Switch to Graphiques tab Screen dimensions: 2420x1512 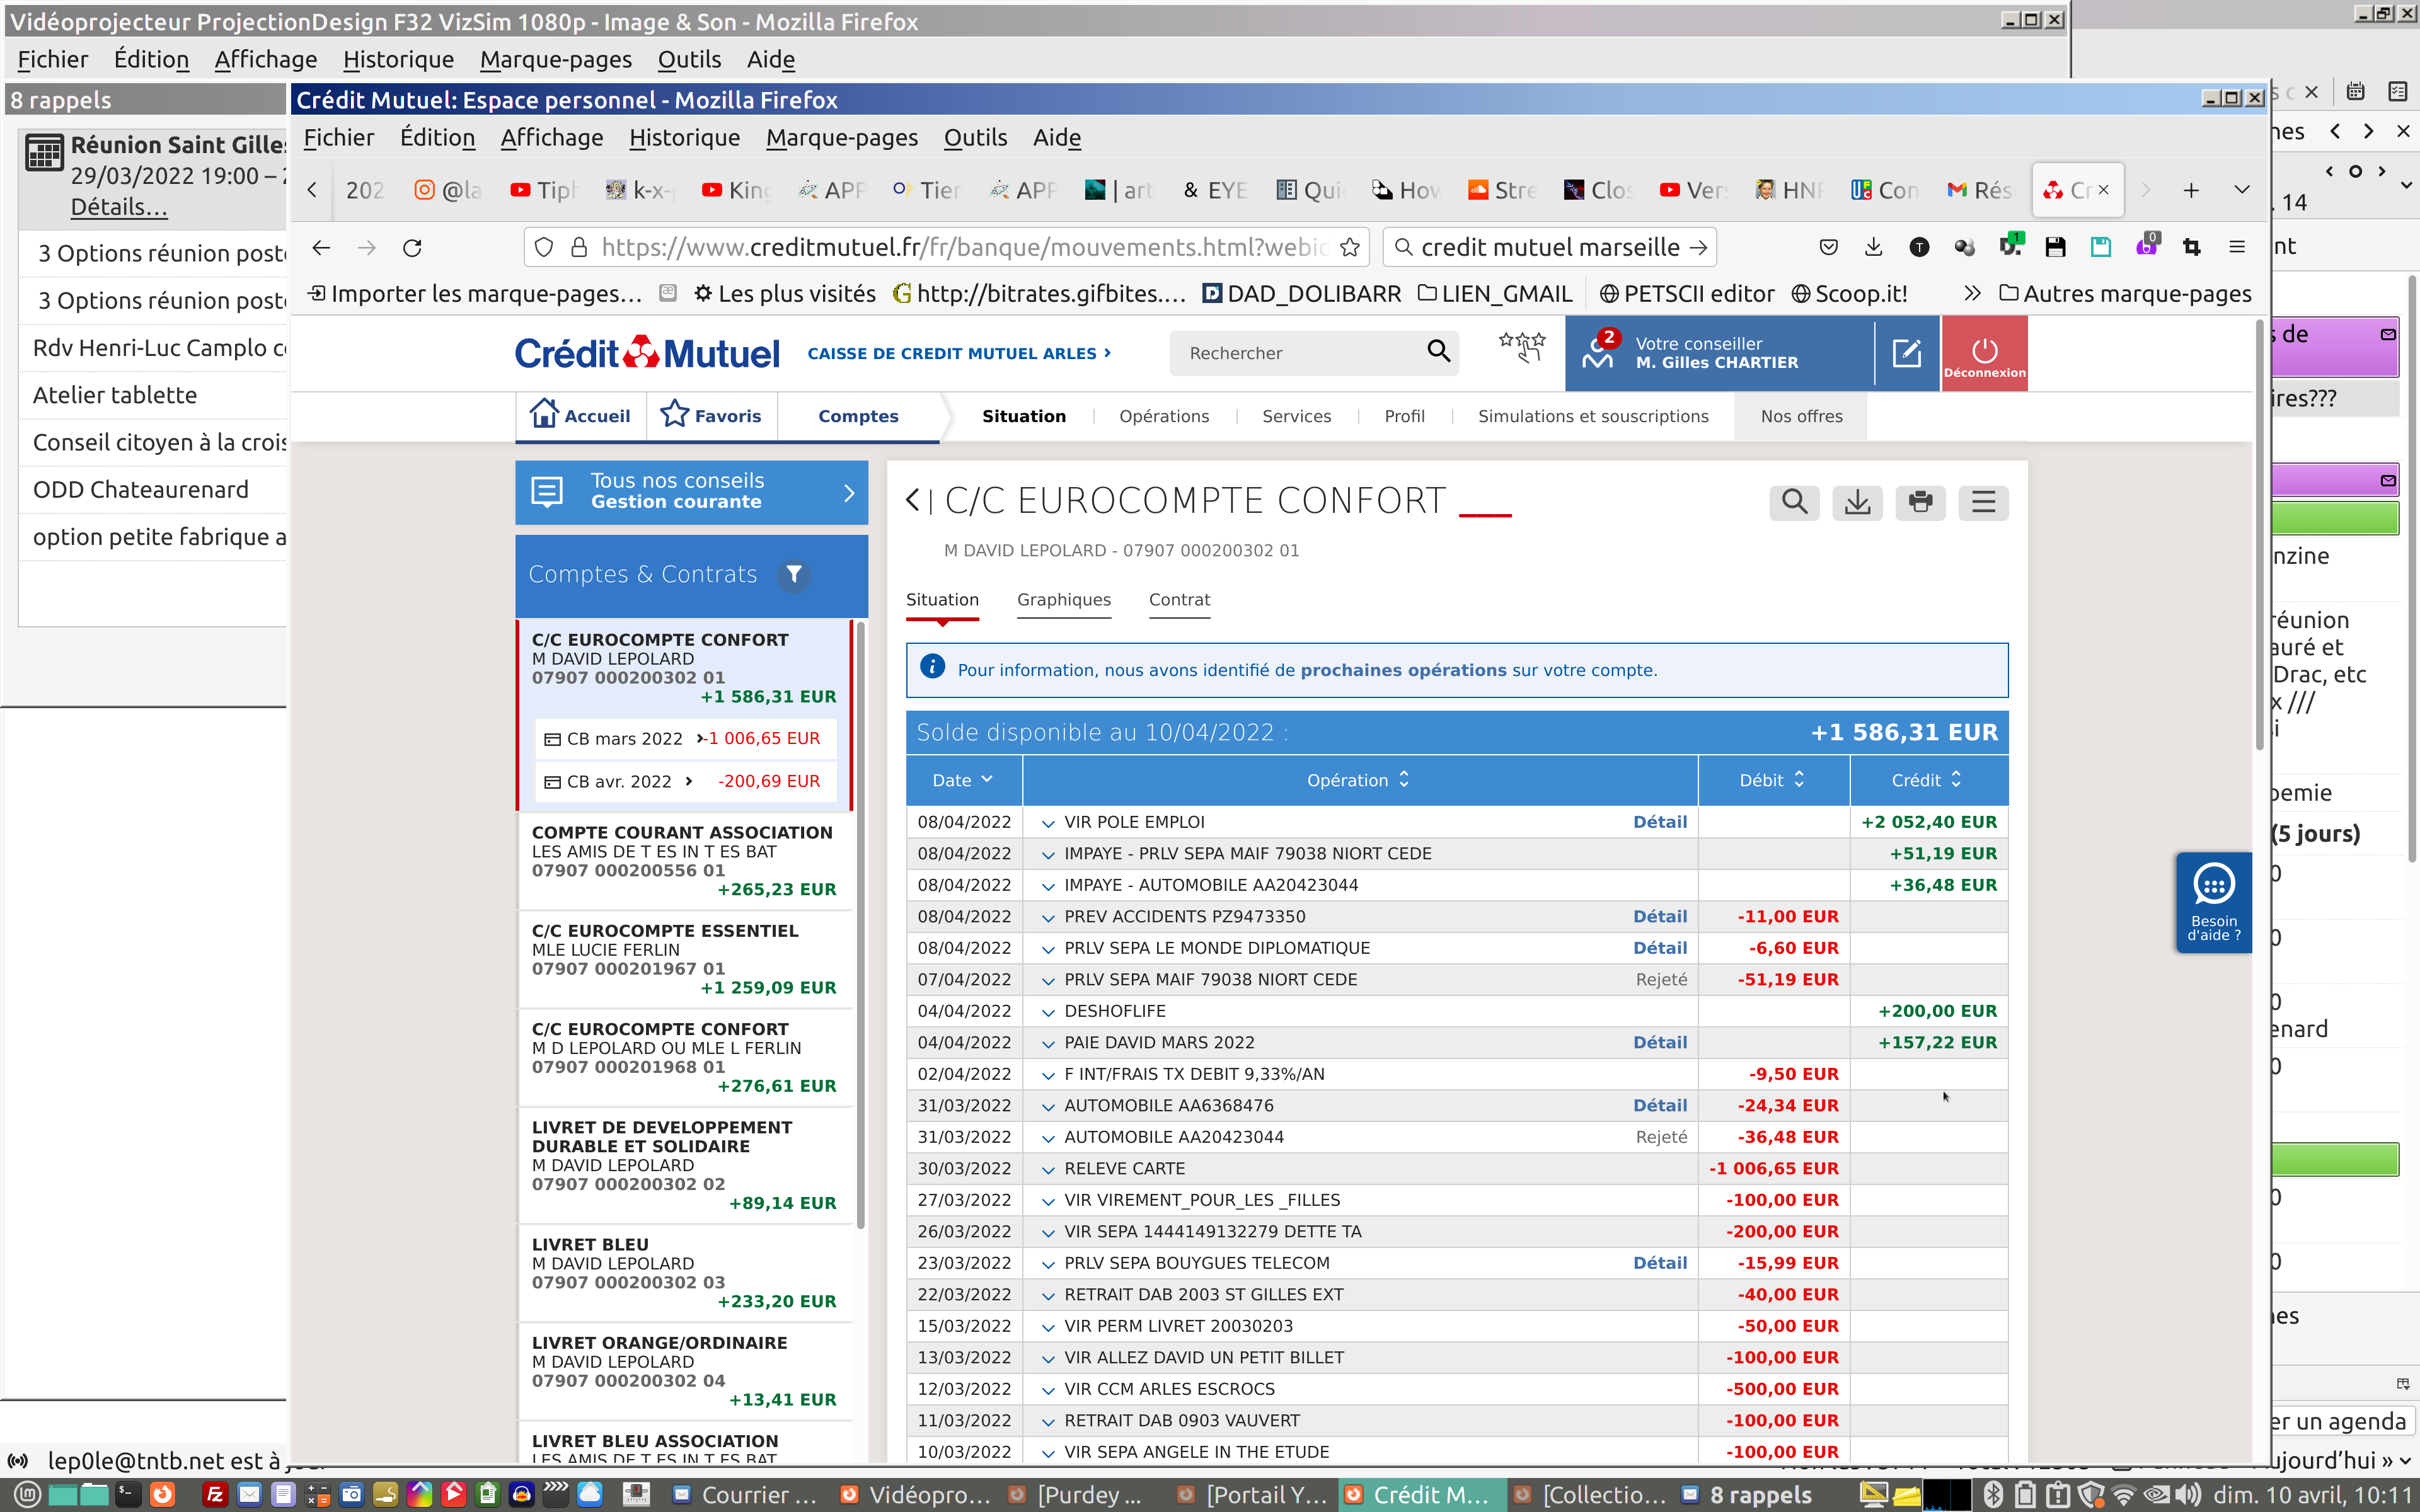click(1063, 600)
